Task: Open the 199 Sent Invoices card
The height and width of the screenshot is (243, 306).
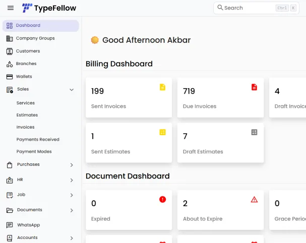Action: click(129, 98)
